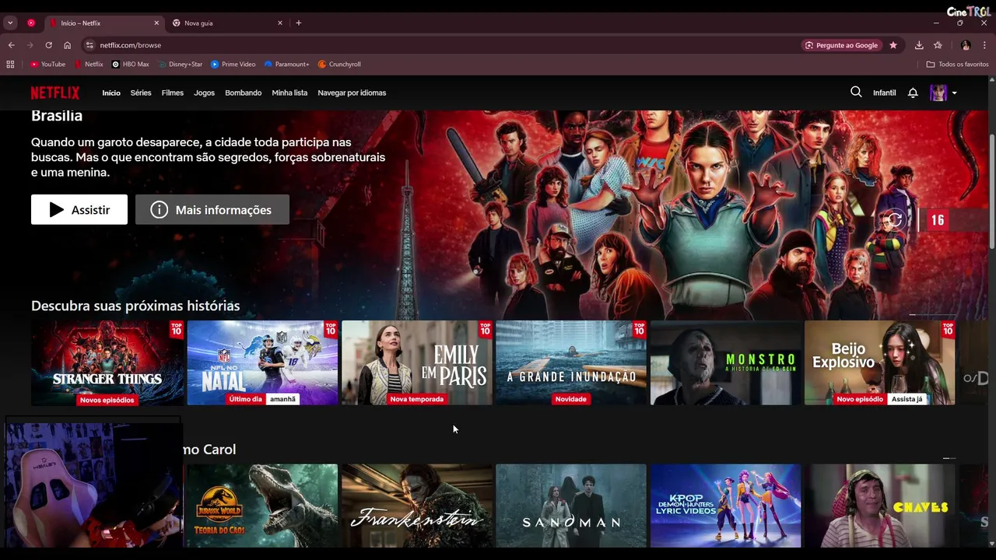Screen dimensions: 996x560
Task: Click the scrollbar up arrow
Action: (992, 79)
